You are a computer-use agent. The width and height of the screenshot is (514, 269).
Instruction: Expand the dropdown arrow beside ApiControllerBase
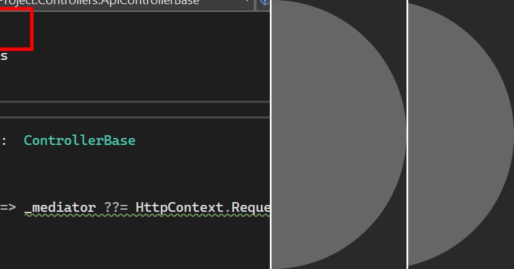click(x=248, y=2)
